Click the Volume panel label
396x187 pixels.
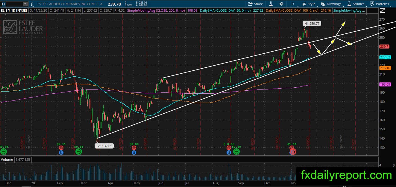[7, 160]
